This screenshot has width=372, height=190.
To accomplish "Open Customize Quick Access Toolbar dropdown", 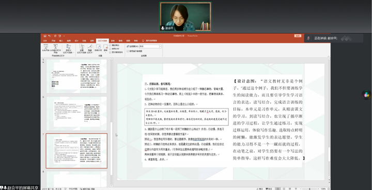I will point(64,36).
